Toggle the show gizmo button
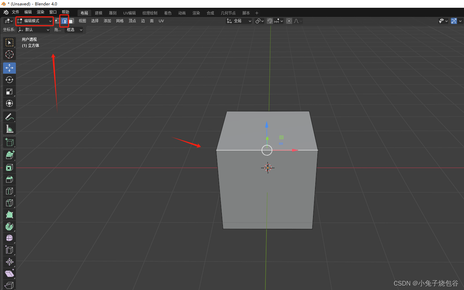The height and width of the screenshot is (290, 464). pyautogui.click(x=454, y=21)
